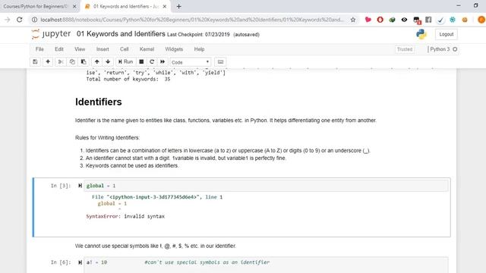
Task: Click into the global = 1 code cell
Action: (266, 186)
